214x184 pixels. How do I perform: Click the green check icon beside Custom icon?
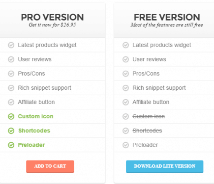click(x=11, y=116)
